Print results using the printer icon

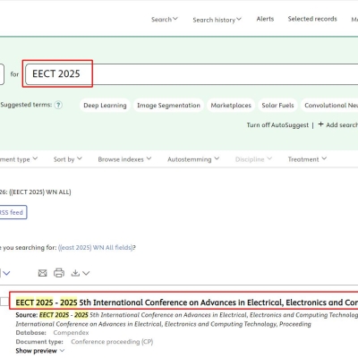point(59,273)
